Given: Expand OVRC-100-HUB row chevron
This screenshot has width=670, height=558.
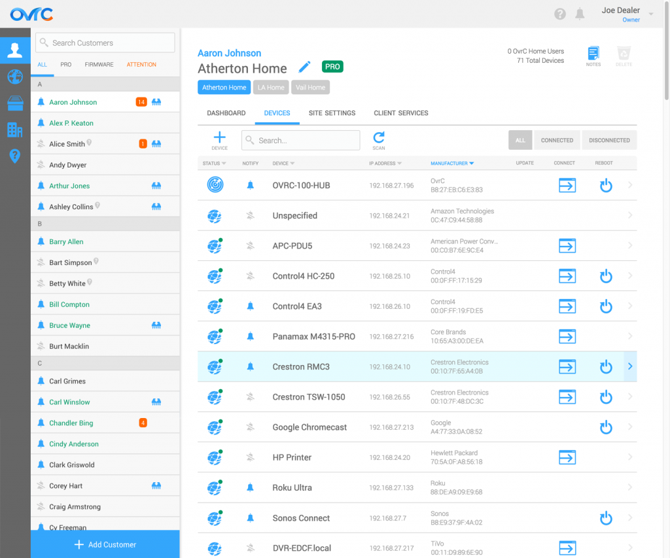Looking at the screenshot, I should coord(630,185).
